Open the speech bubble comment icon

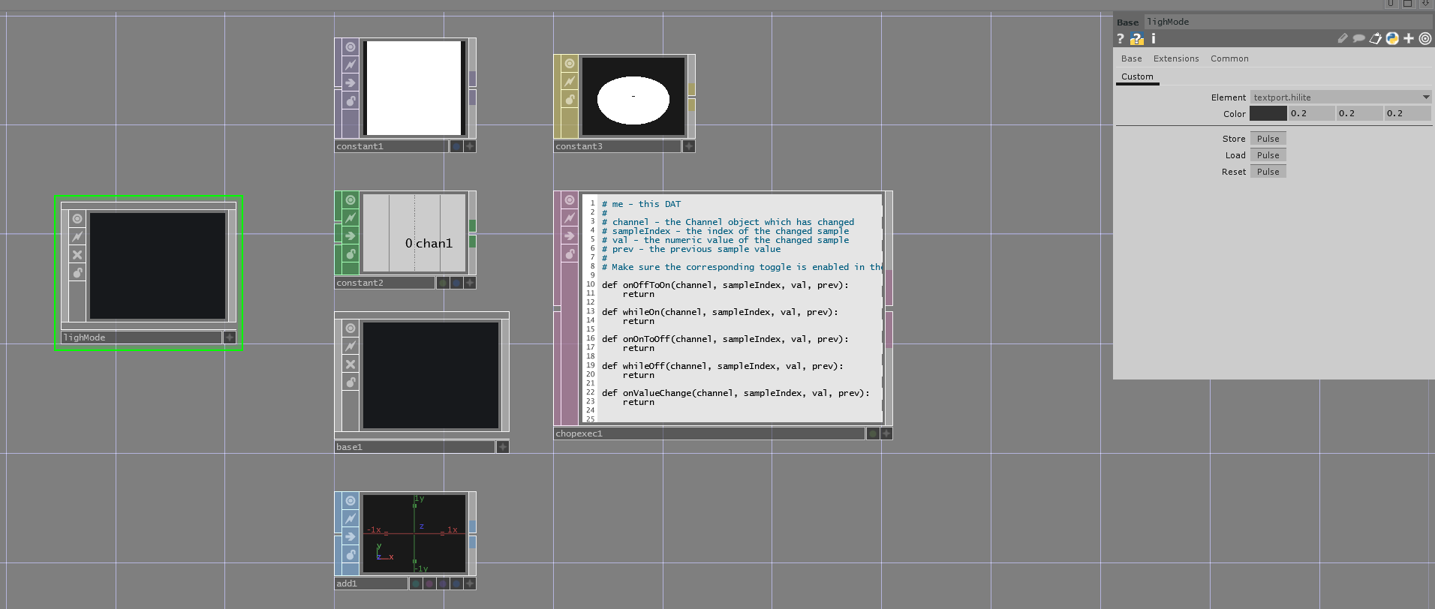click(x=1358, y=38)
